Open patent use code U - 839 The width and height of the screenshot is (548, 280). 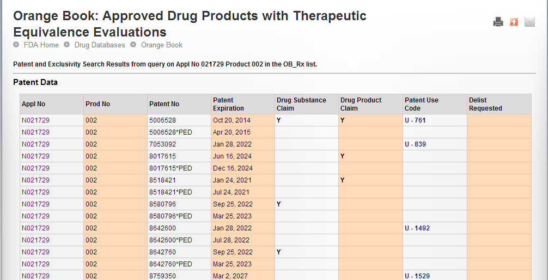coord(415,144)
